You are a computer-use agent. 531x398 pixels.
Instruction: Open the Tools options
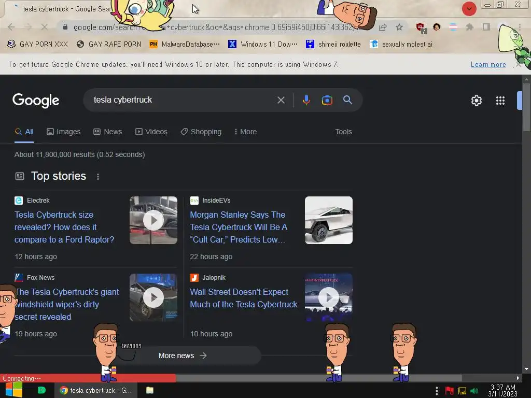tap(343, 132)
